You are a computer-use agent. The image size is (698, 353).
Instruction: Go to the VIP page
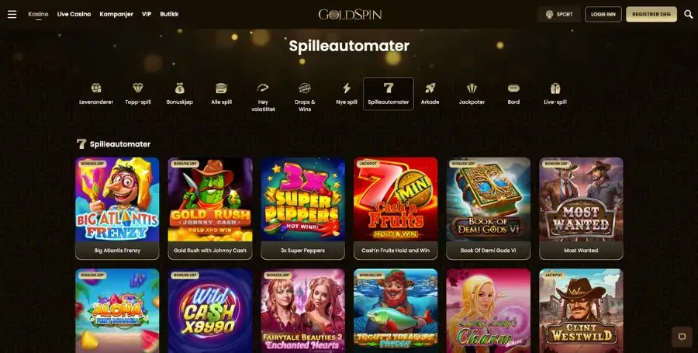click(147, 14)
